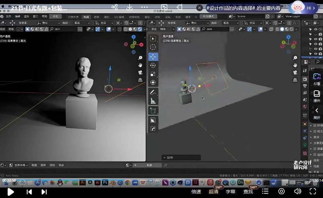Viewport: 323px width, 198px height.
Task: Disable camera render visibility in the outliner
Action: [320, 29]
